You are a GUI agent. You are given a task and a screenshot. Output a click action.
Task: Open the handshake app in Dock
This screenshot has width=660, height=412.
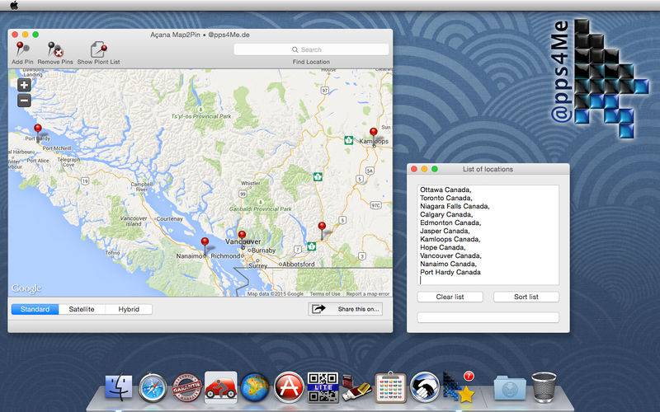tap(425, 387)
